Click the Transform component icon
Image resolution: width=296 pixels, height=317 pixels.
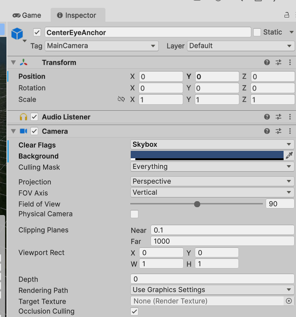(x=23, y=62)
